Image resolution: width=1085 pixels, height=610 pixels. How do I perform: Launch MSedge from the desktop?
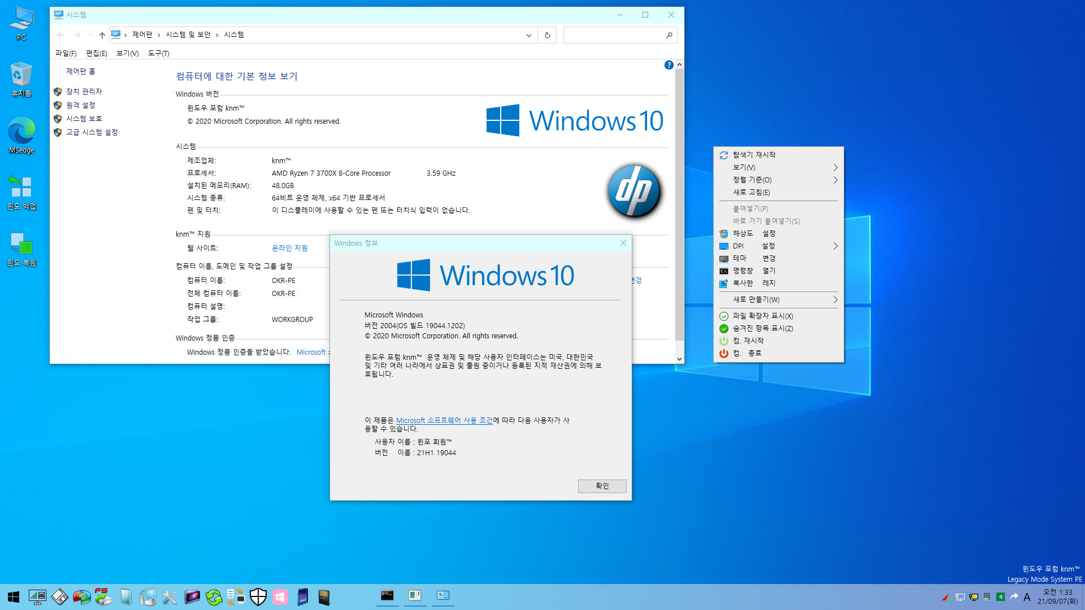tap(21, 136)
